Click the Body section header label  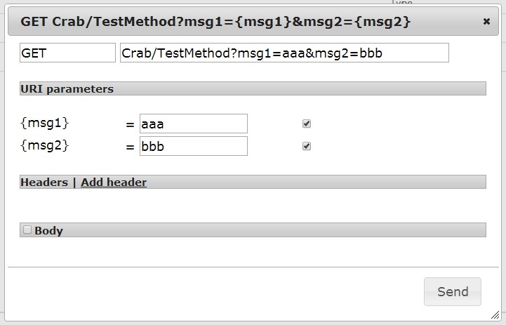click(x=48, y=230)
